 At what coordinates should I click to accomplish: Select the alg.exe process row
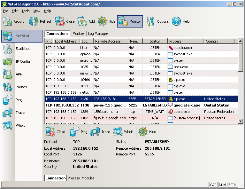(x=141, y=86)
